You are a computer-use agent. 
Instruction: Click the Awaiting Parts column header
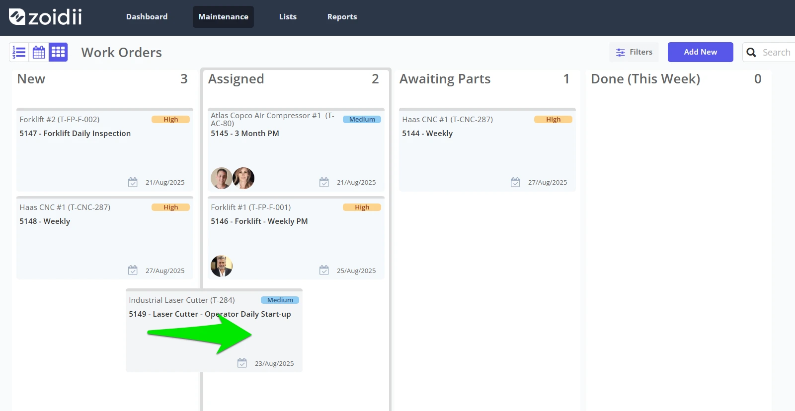click(445, 79)
